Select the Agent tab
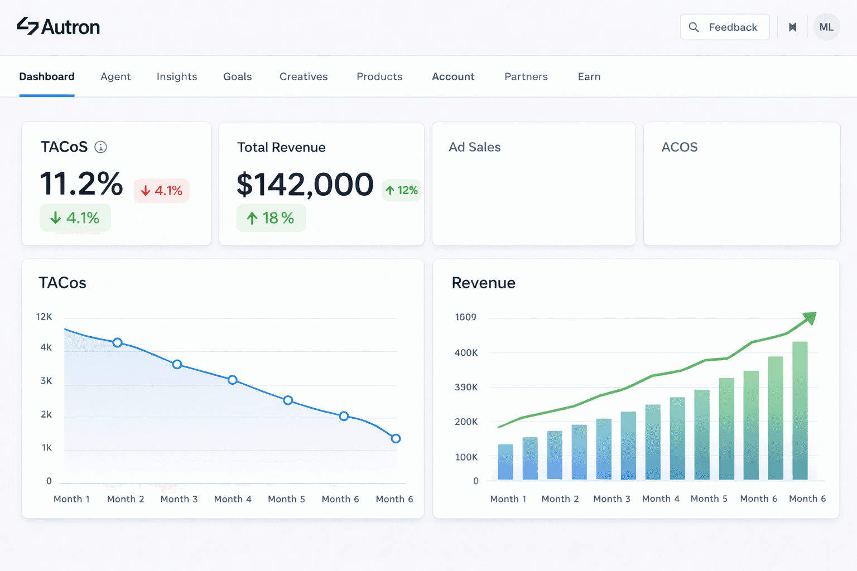 click(115, 76)
